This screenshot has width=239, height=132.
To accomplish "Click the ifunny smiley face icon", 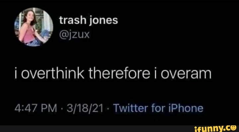I will pyautogui.click(x=233, y=128).
